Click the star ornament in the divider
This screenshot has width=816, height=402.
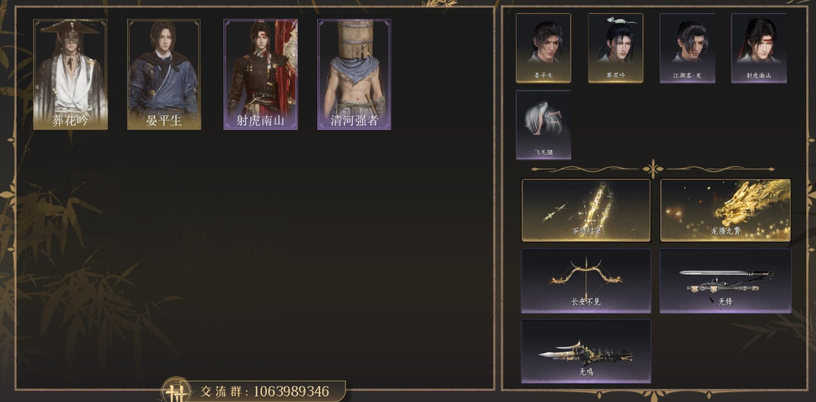(653, 169)
